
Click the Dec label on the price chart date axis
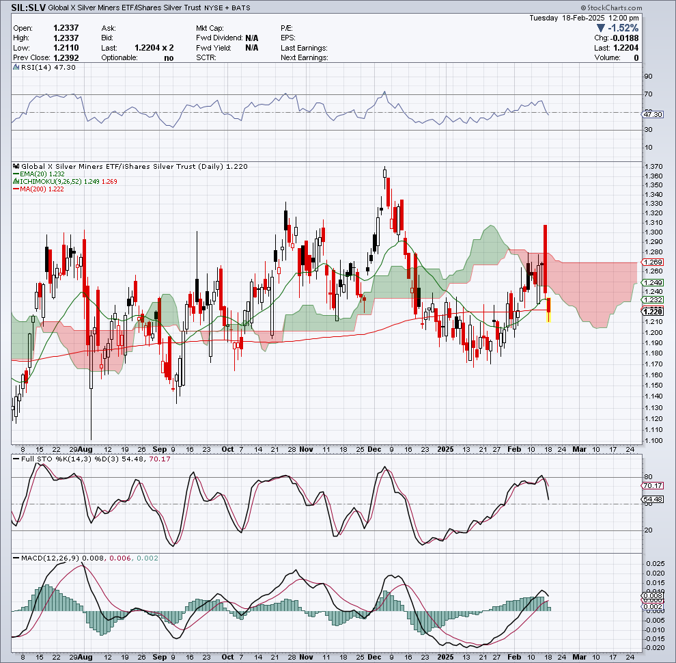(x=374, y=449)
